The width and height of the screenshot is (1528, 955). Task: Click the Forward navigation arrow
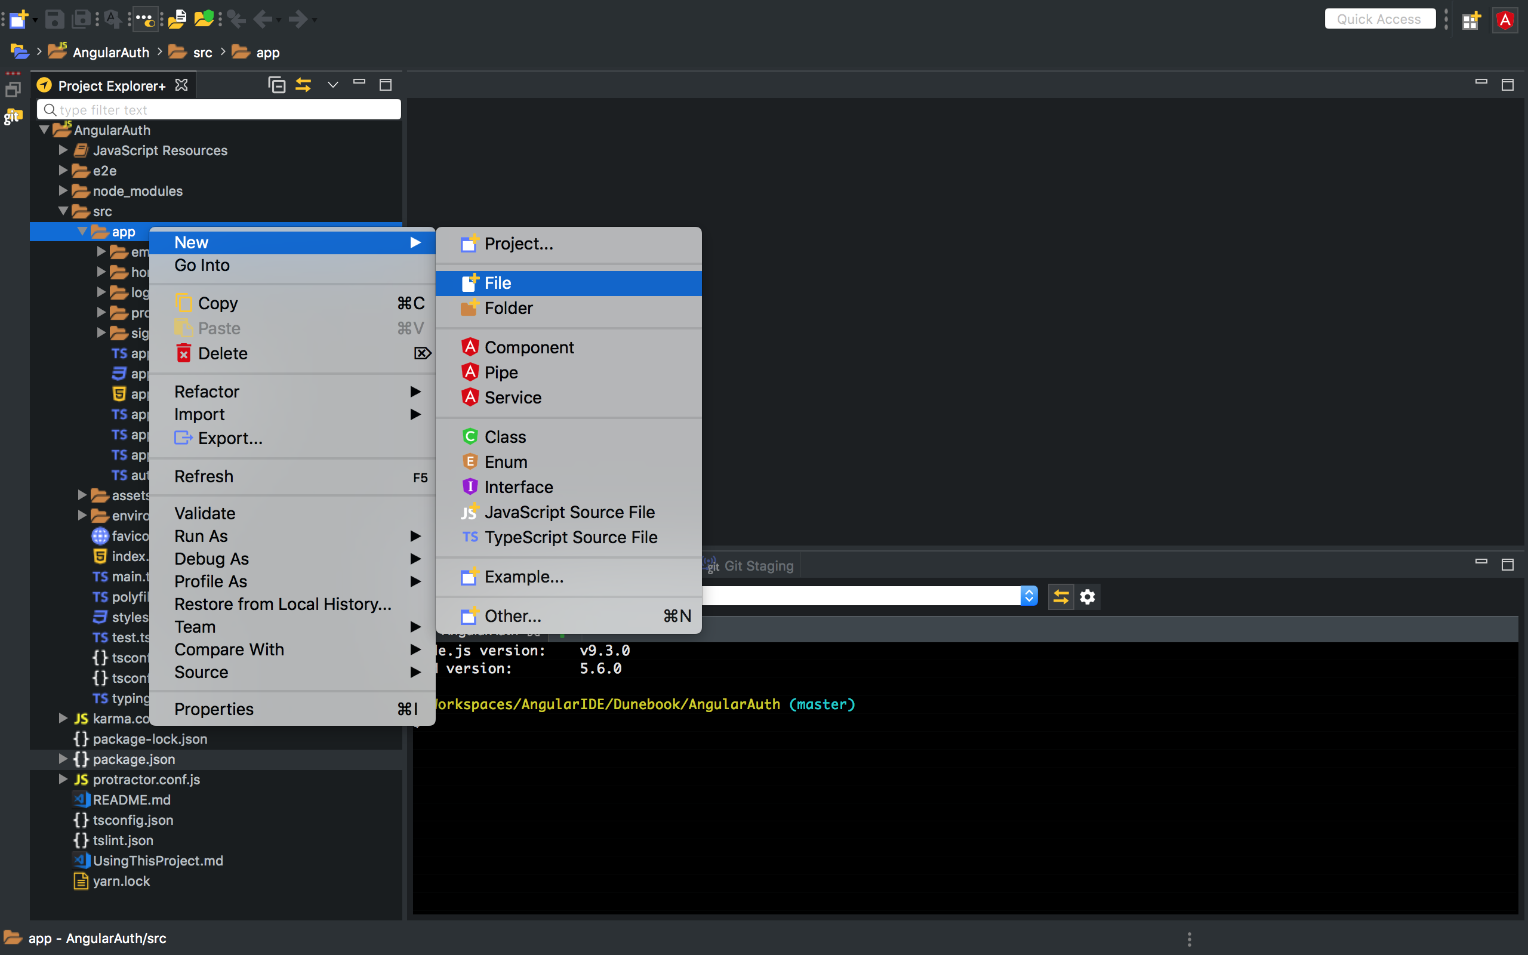[x=298, y=19]
